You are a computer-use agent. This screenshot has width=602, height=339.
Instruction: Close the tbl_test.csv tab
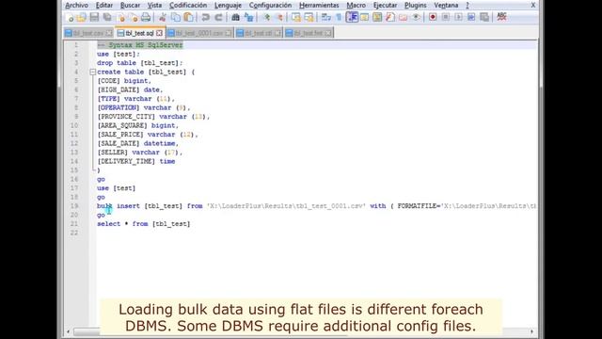click(109, 34)
